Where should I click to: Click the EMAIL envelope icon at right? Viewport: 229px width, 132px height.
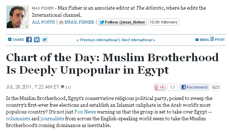pyautogui.click(x=197, y=40)
